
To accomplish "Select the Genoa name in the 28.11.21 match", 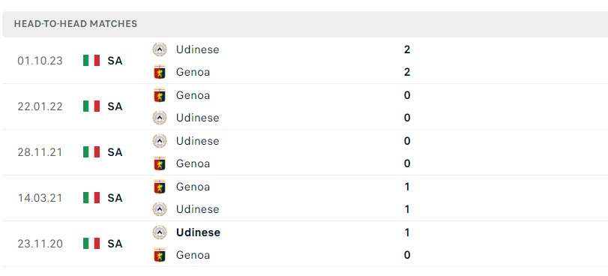I will tap(193, 163).
